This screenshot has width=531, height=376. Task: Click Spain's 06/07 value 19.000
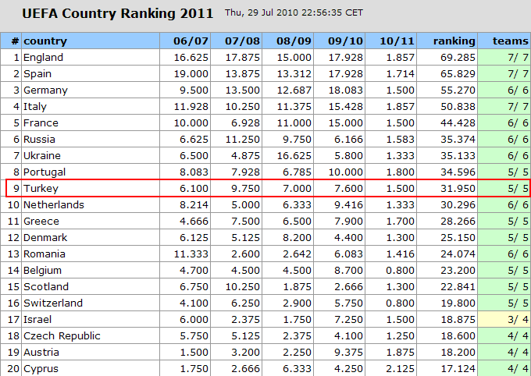[x=191, y=74]
